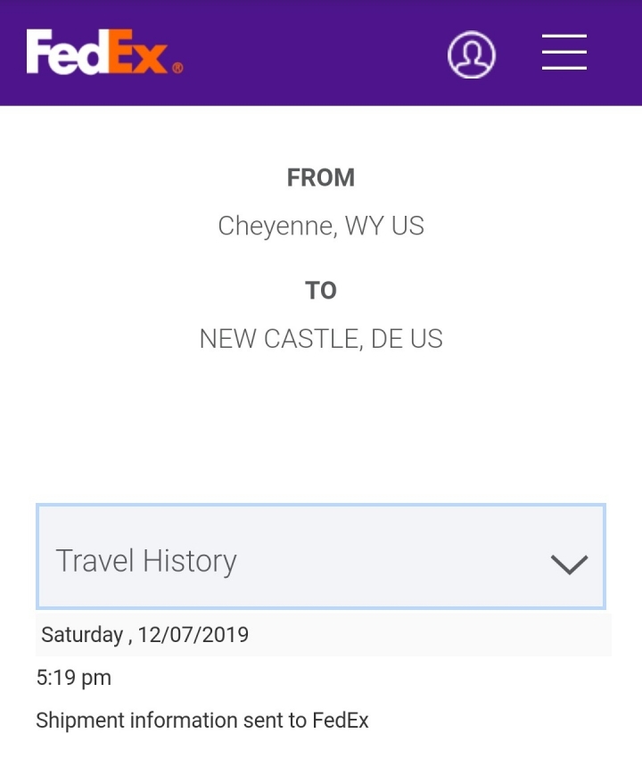Click blank area below the destination address
642x758 pixels.
pyautogui.click(x=321, y=425)
